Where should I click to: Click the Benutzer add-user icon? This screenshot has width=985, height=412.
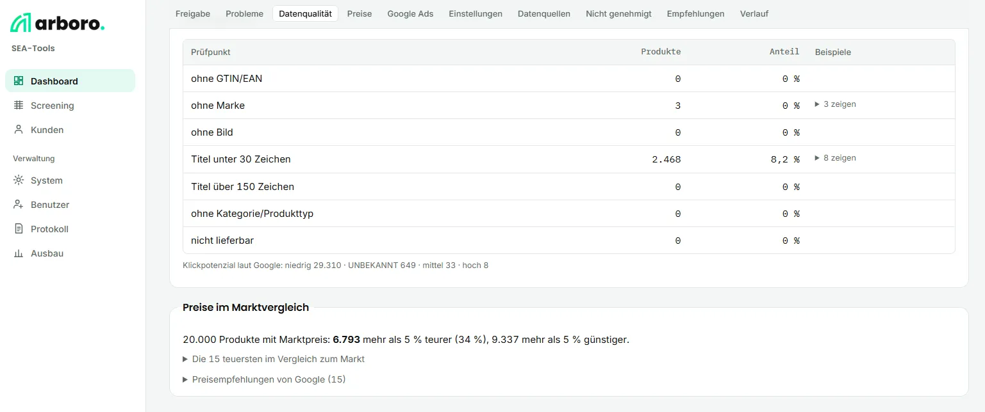click(x=19, y=205)
